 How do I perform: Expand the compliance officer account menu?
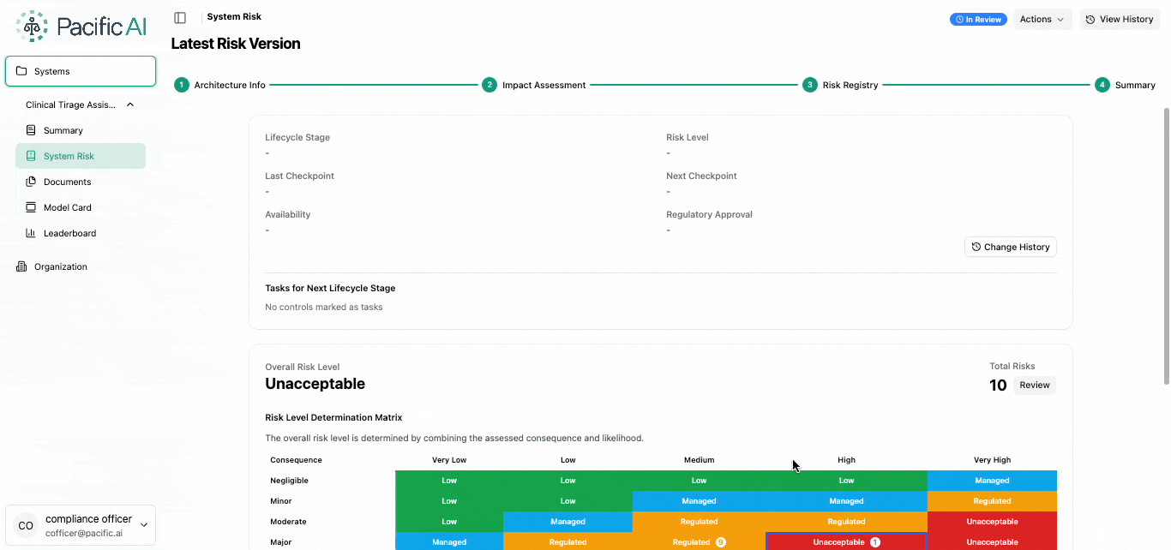(143, 525)
